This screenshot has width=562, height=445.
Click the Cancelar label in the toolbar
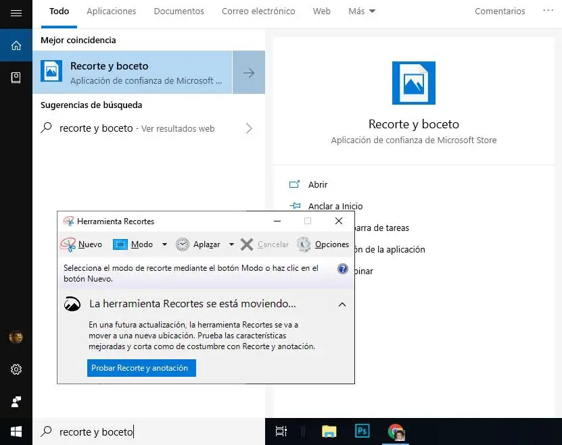tap(273, 244)
